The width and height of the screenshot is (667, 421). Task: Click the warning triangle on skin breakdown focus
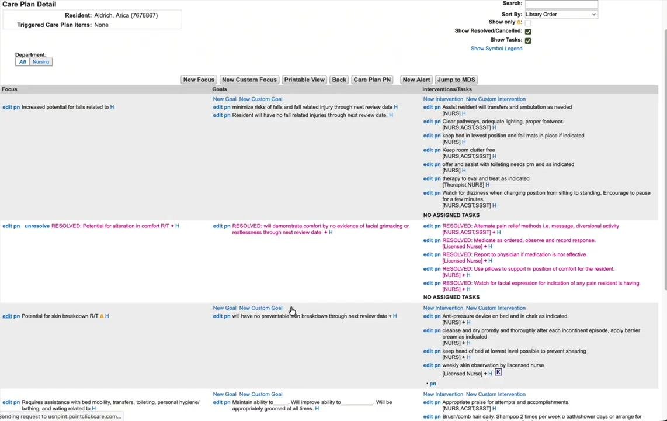102,316
